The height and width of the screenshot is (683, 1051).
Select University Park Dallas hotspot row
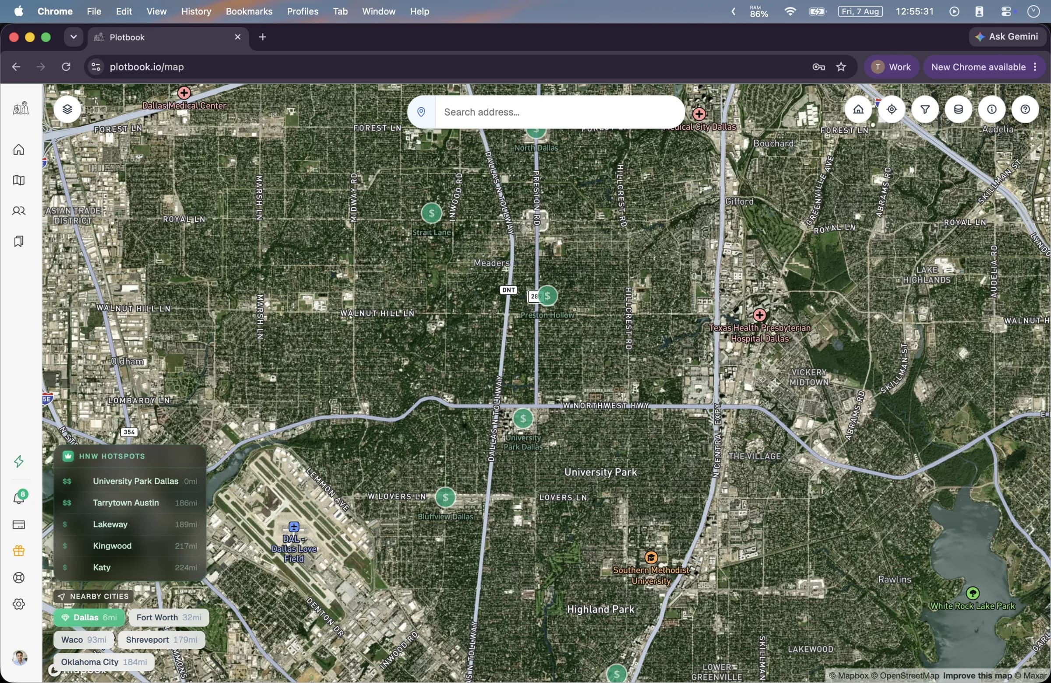(130, 481)
